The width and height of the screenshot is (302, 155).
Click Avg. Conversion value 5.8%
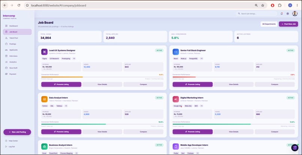click(175, 38)
